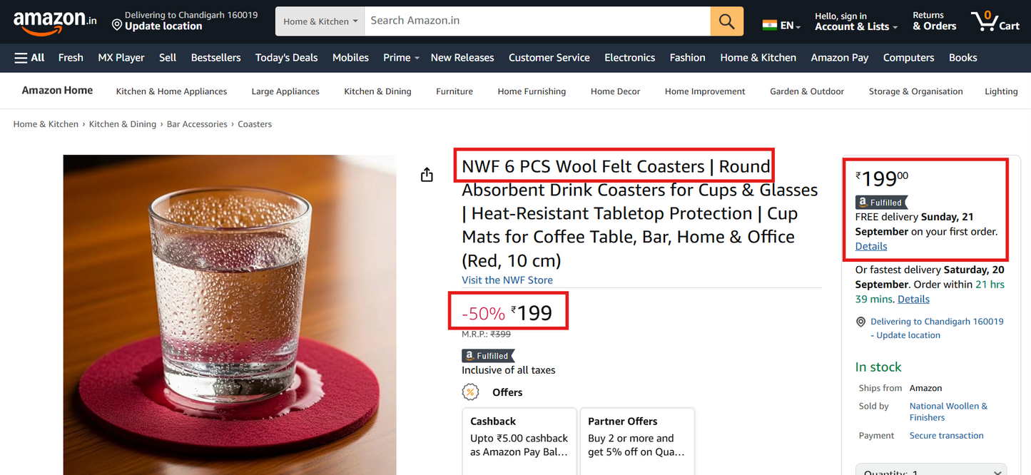Open the shopping cart
This screenshot has width=1031, height=475.
(995, 21)
